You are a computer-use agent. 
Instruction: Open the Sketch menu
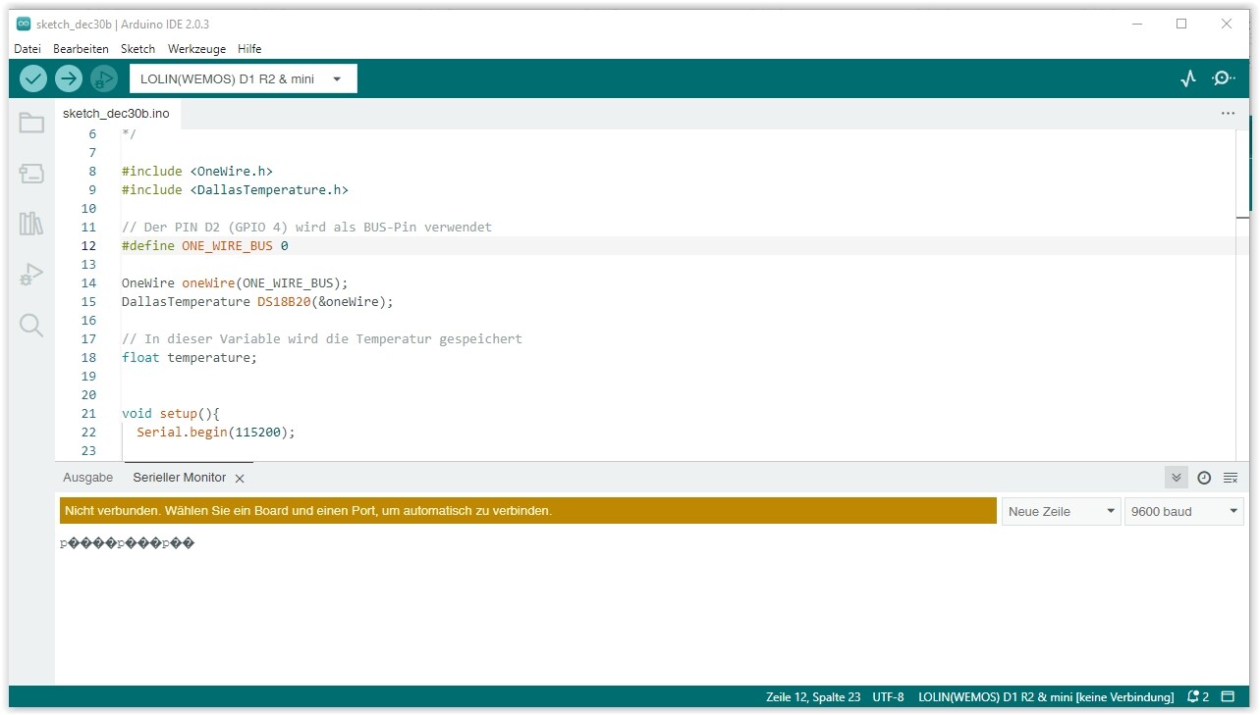click(137, 49)
